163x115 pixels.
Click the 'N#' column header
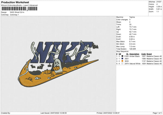(120, 54)
